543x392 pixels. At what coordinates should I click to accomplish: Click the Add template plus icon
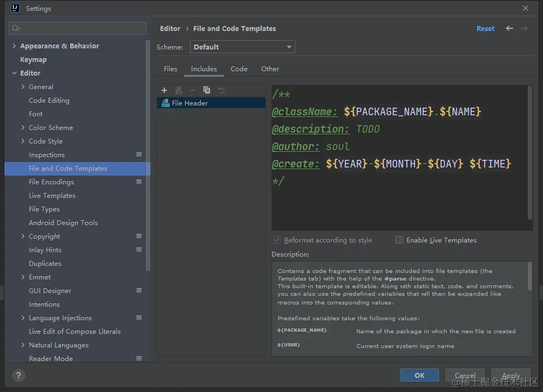pyautogui.click(x=164, y=90)
